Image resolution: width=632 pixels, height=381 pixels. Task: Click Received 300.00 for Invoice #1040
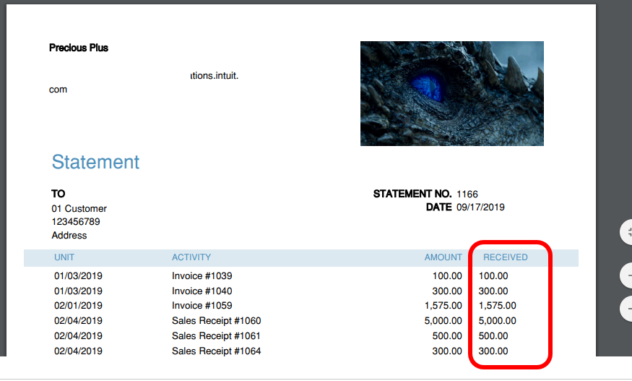click(493, 291)
